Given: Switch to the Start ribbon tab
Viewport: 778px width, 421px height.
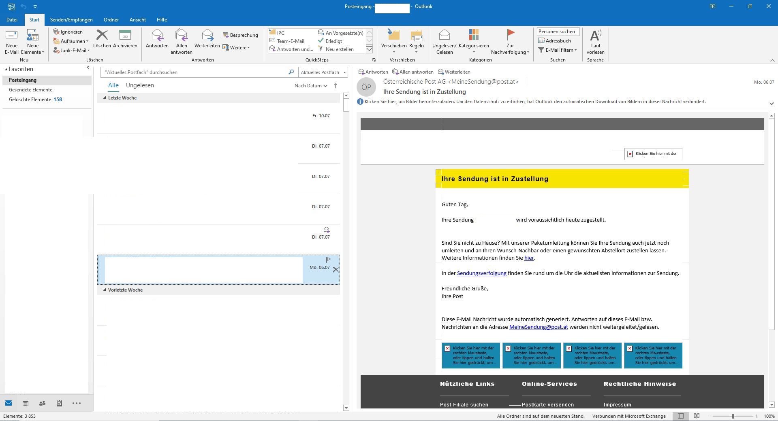Looking at the screenshot, I should pos(34,20).
